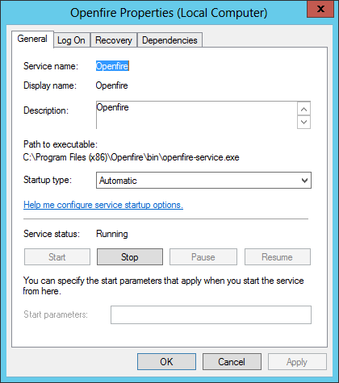The image size is (339, 383).
Task: Open the Dependencies tab
Action: coord(169,40)
